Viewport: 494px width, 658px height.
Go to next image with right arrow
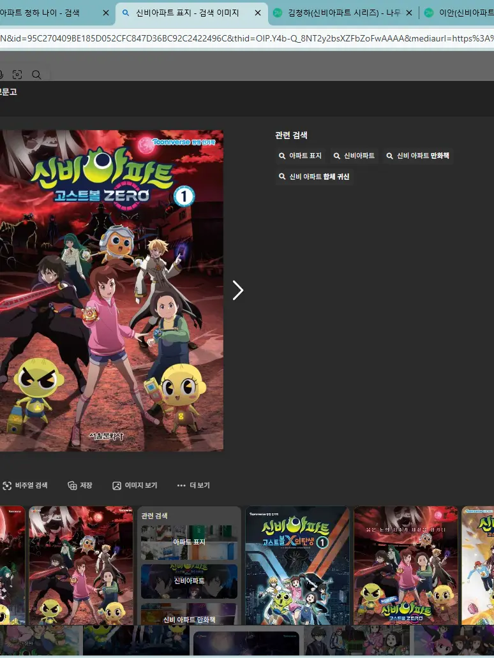pos(237,290)
